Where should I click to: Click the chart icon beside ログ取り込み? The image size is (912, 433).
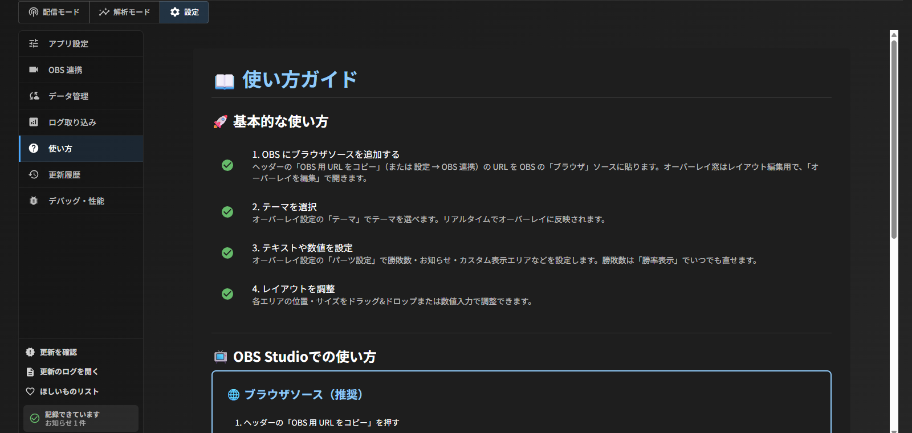34,122
